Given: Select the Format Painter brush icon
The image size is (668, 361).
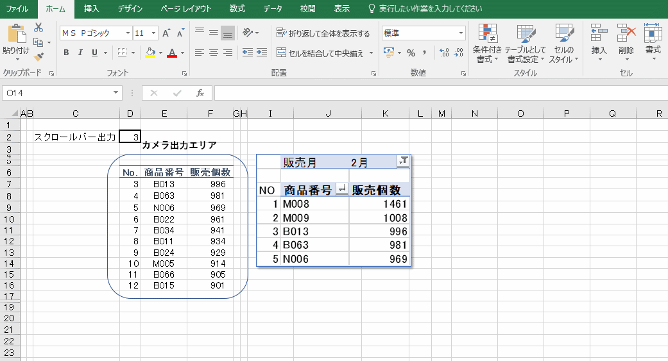Looking at the screenshot, I should point(39,57).
